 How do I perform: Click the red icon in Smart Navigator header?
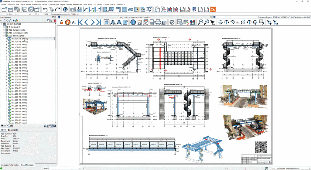(x=55, y=20)
